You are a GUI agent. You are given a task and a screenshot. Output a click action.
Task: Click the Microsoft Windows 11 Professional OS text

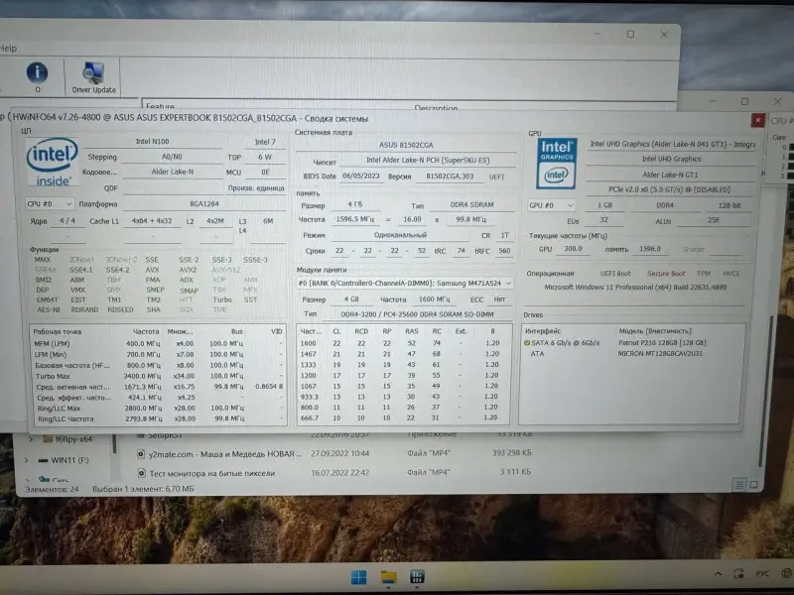click(x=635, y=287)
